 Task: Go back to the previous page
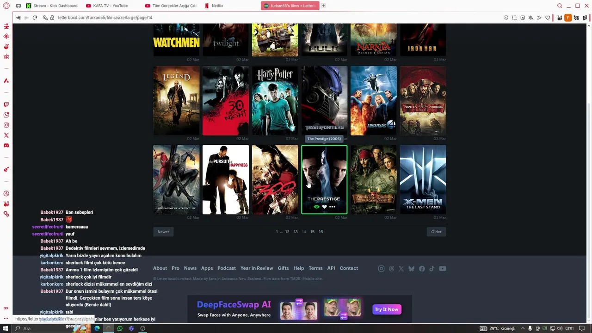pyautogui.click(x=18, y=18)
